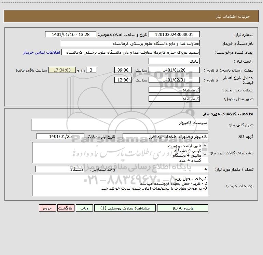Image resolution: width=263 pixels, height=255 pixels.
Task: Click the validity time field 12:00
Action: (x=123, y=80)
